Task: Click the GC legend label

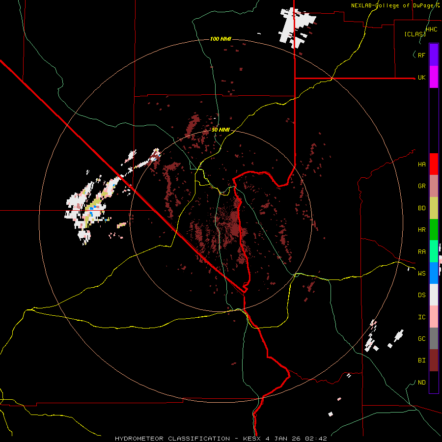Action: (421, 339)
